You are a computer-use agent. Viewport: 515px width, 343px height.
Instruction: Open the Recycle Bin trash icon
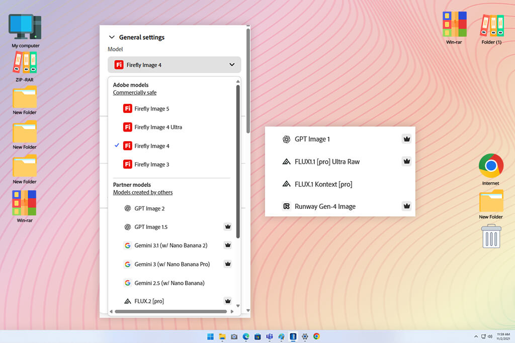click(491, 236)
